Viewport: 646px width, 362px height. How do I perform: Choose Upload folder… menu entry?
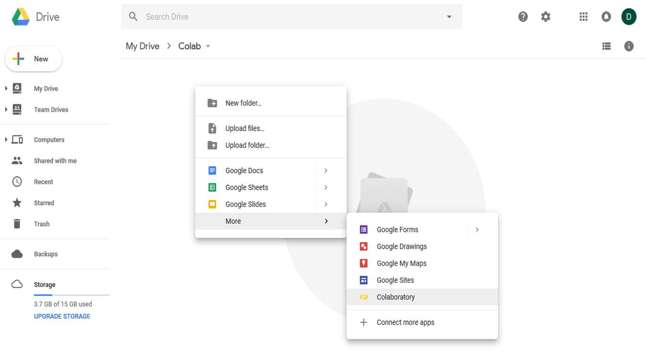pos(271,145)
